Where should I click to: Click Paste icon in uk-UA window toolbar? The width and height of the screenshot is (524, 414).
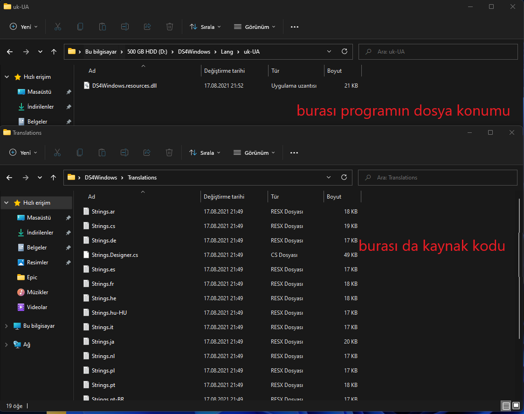click(103, 27)
